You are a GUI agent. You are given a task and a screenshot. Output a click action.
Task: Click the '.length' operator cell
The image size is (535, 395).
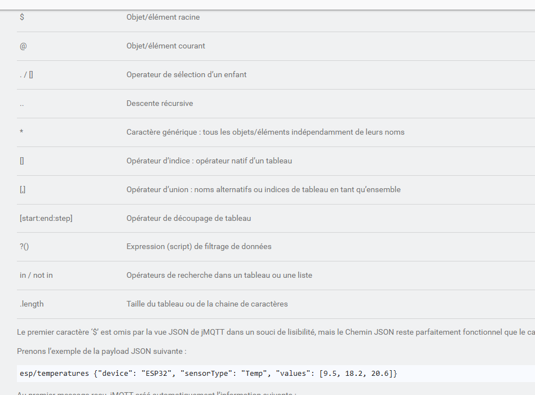click(x=32, y=304)
